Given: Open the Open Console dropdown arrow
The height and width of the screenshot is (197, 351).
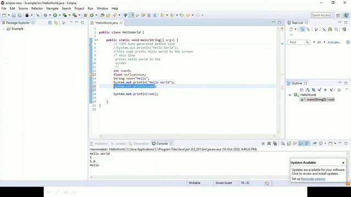Looking at the screenshot, I should (x=335, y=143).
